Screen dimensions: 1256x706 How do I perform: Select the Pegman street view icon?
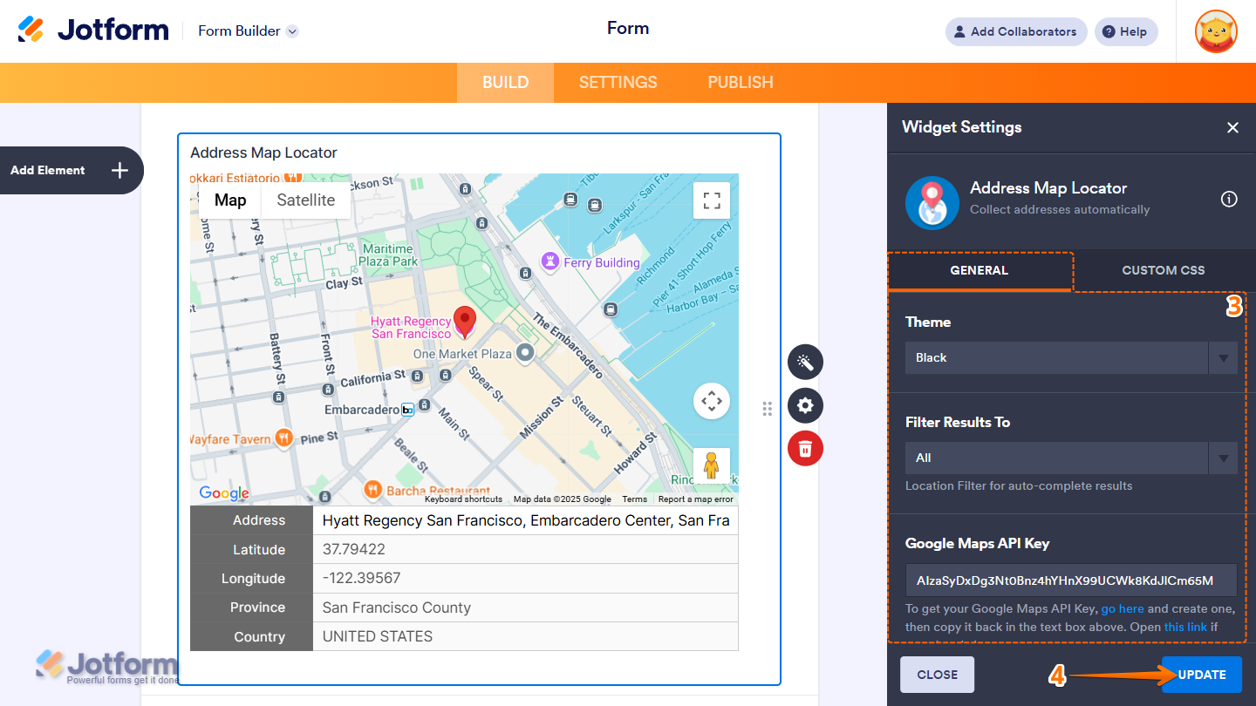coord(711,465)
